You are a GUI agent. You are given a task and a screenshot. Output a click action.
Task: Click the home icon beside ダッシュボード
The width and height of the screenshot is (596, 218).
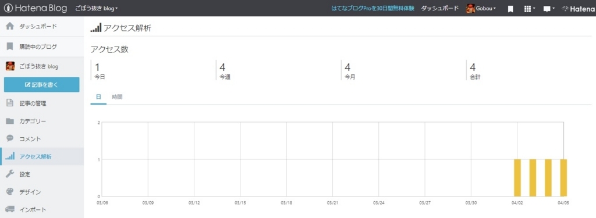(10, 26)
